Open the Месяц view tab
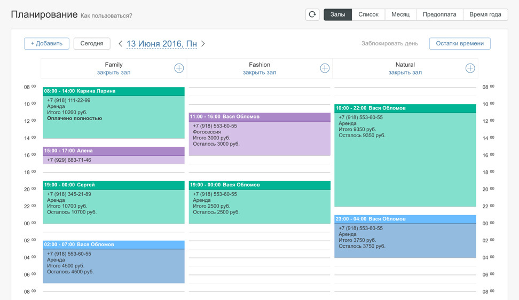The height and width of the screenshot is (300, 519). 400,14
